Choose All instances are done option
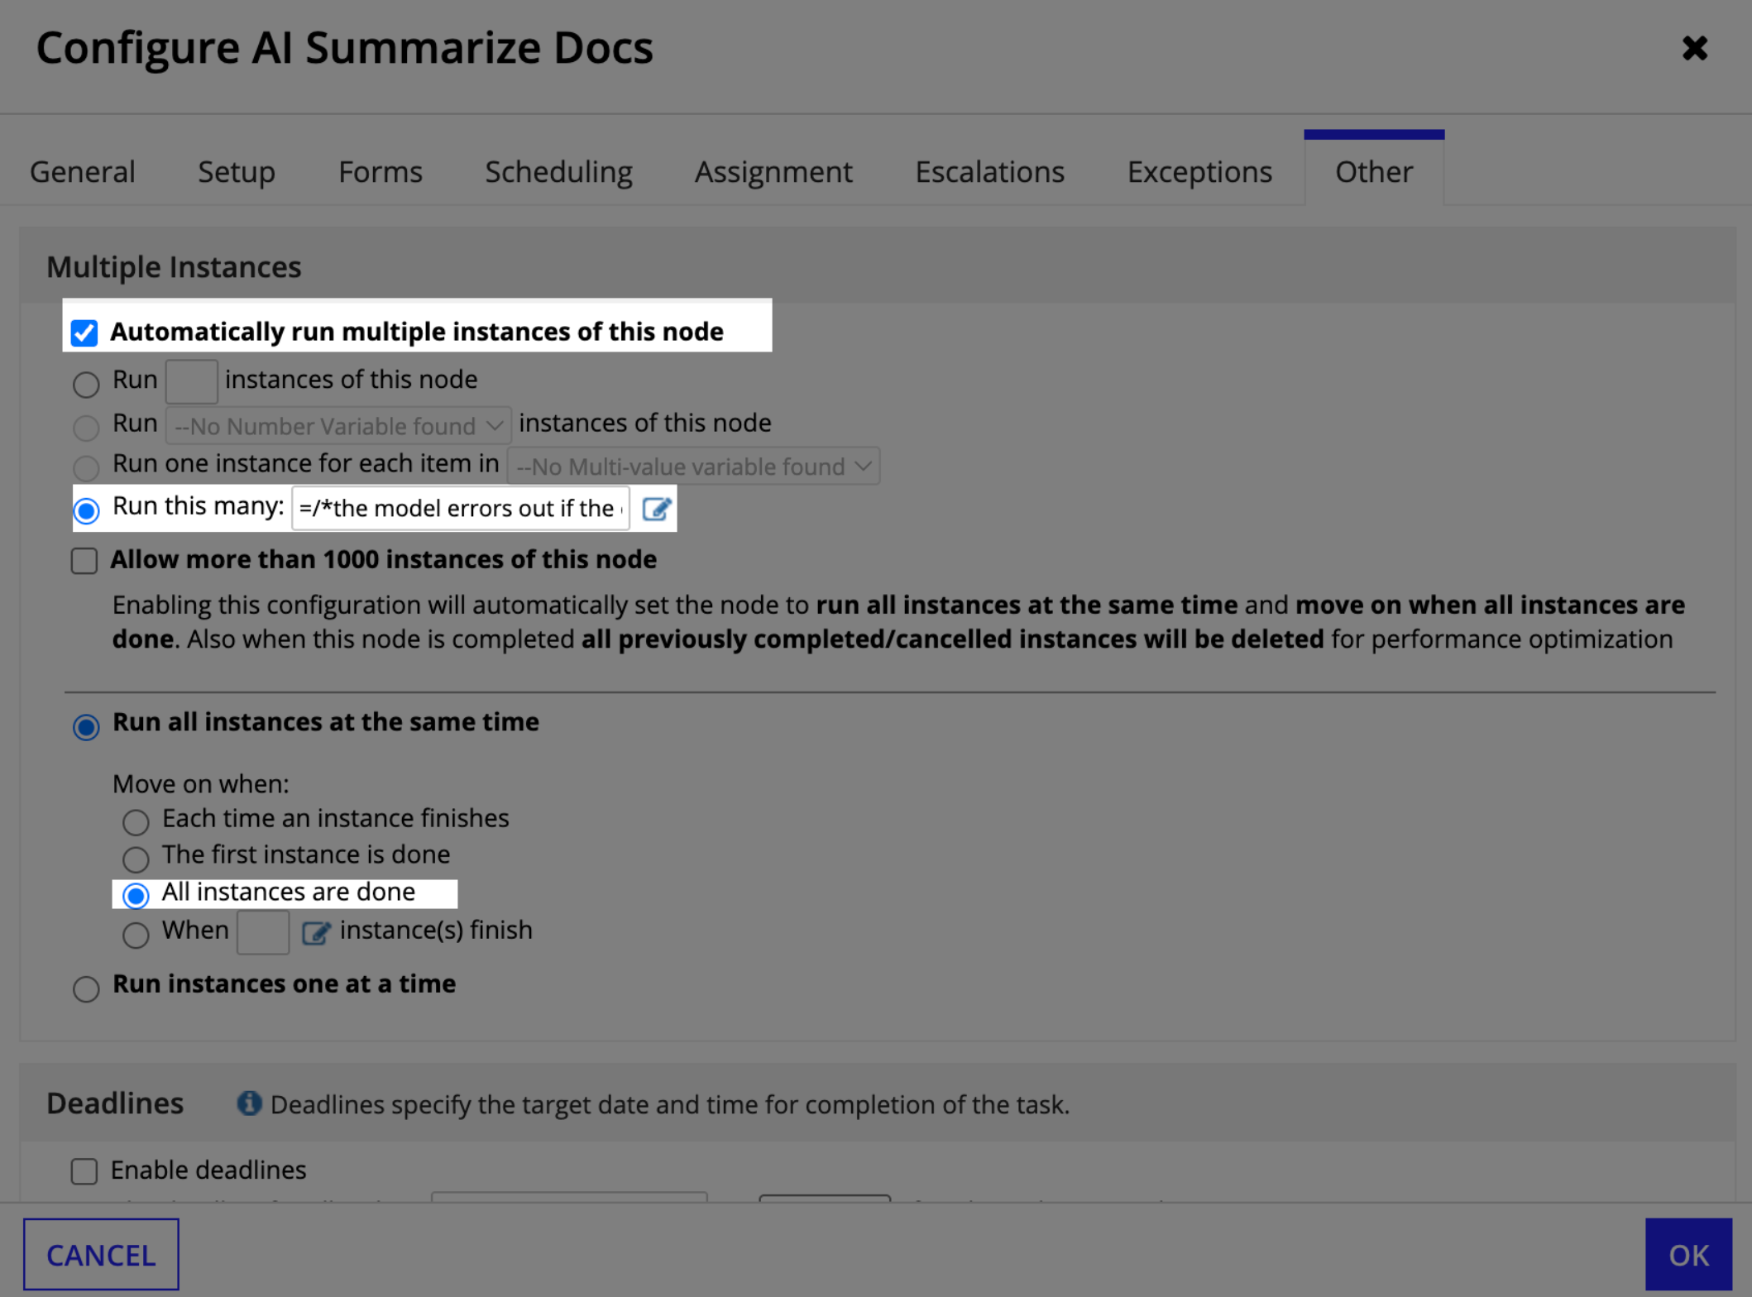 [136, 896]
